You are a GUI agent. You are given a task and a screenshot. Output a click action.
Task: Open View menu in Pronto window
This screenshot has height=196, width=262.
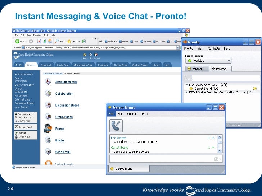click(200, 48)
